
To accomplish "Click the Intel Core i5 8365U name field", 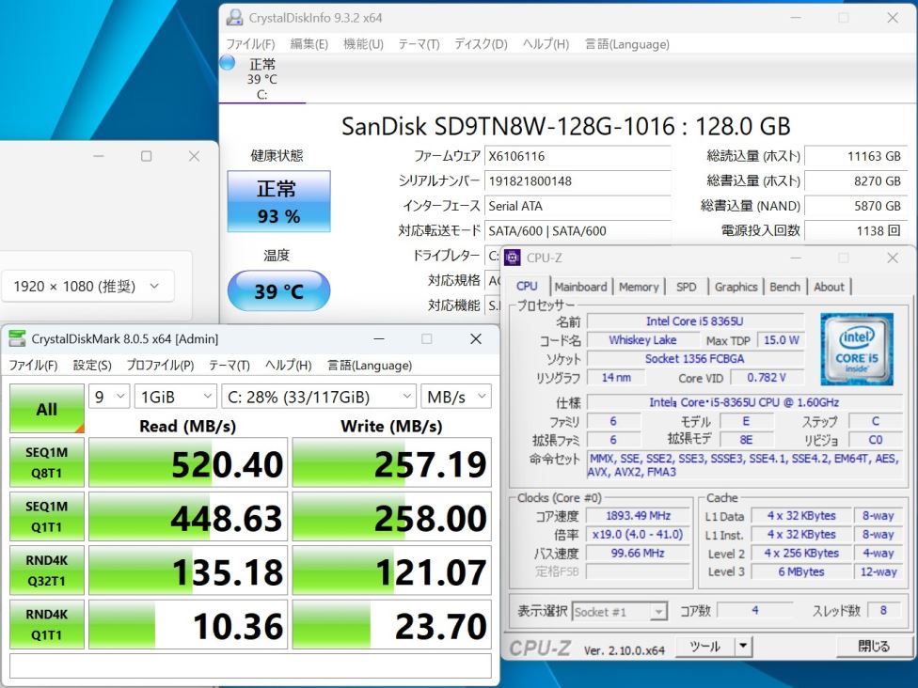I will 695,321.
